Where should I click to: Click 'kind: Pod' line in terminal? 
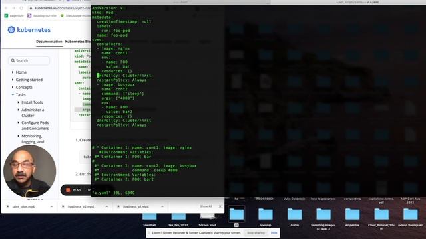tap(103, 13)
